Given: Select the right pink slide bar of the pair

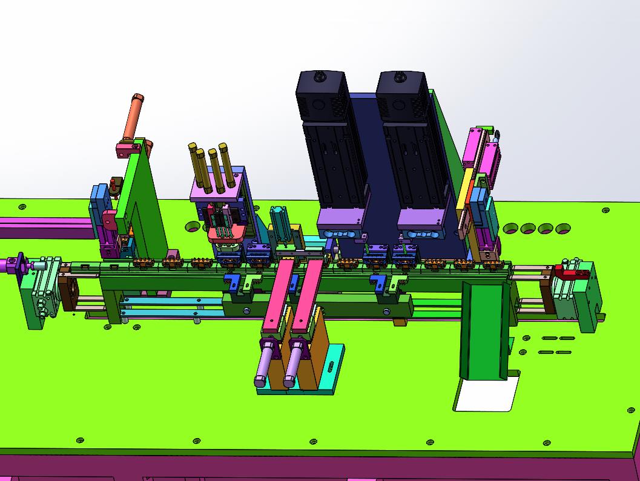Looking at the screenshot, I should pos(308,295).
